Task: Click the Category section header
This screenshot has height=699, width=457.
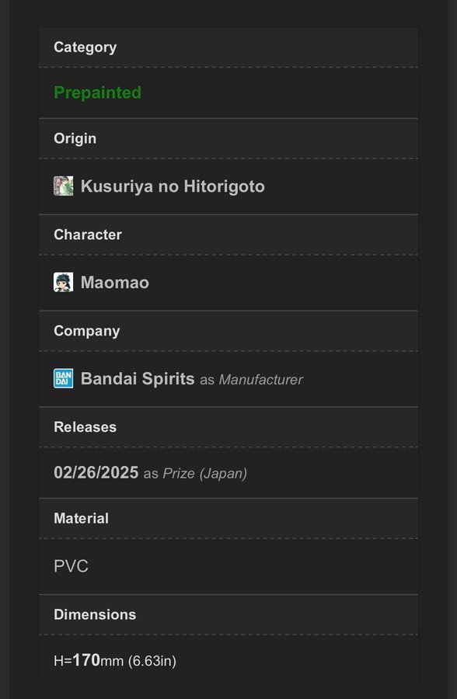Action: [x=85, y=47]
